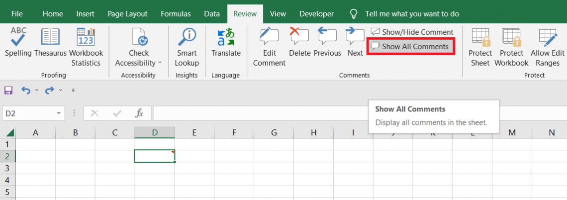This screenshot has width=567, height=200.
Task: Switch to the Formulas tab
Action: [176, 14]
